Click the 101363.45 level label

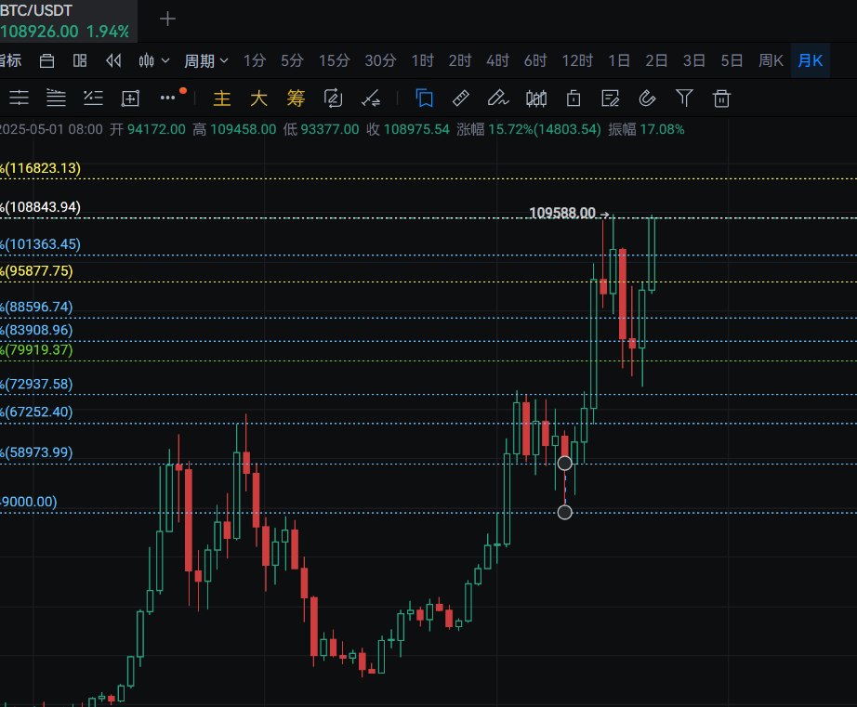pos(41,244)
